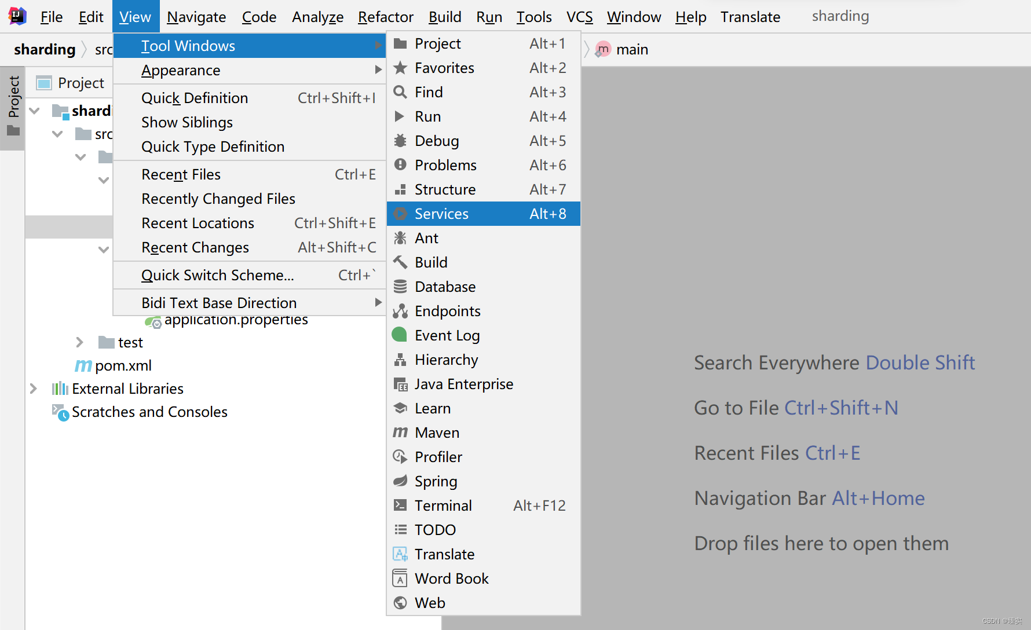
Task: Choose Quick Switch Scheme
Action: 250,275
